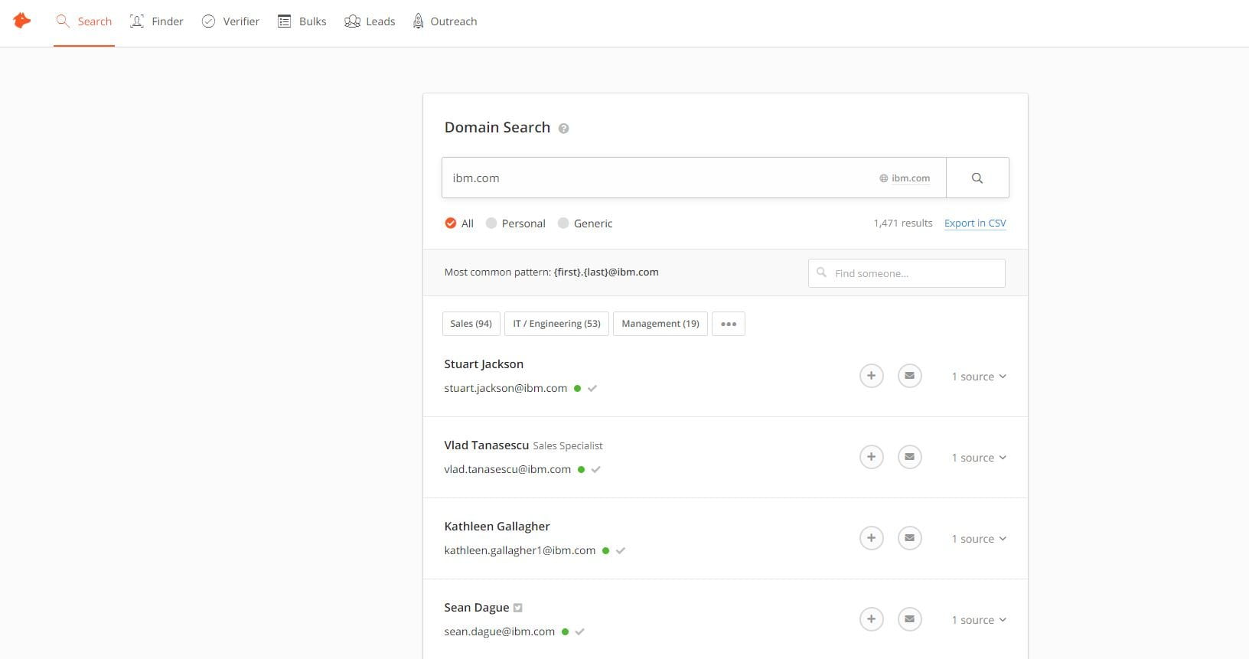Click the Hunter fox logo

pyautogui.click(x=22, y=21)
